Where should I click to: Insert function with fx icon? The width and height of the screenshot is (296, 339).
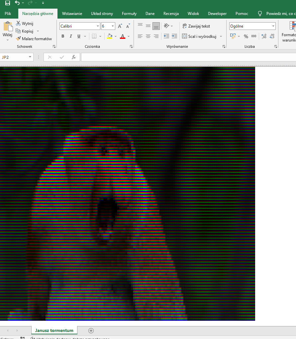pyautogui.click(x=74, y=57)
